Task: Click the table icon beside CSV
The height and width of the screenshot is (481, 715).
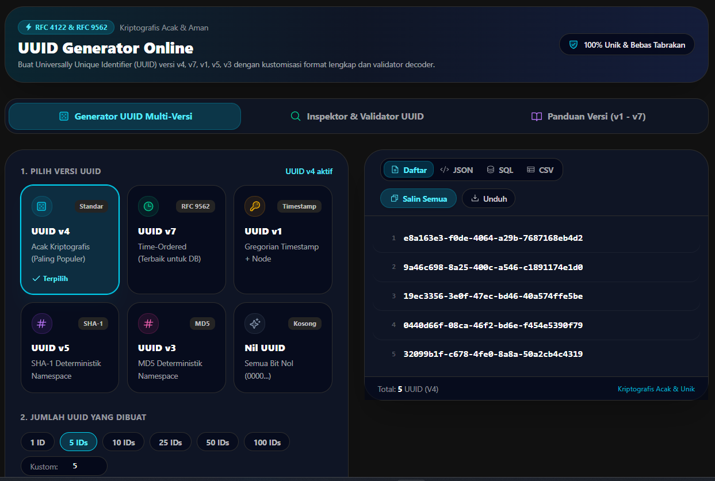Action: click(x=530, y=170)
